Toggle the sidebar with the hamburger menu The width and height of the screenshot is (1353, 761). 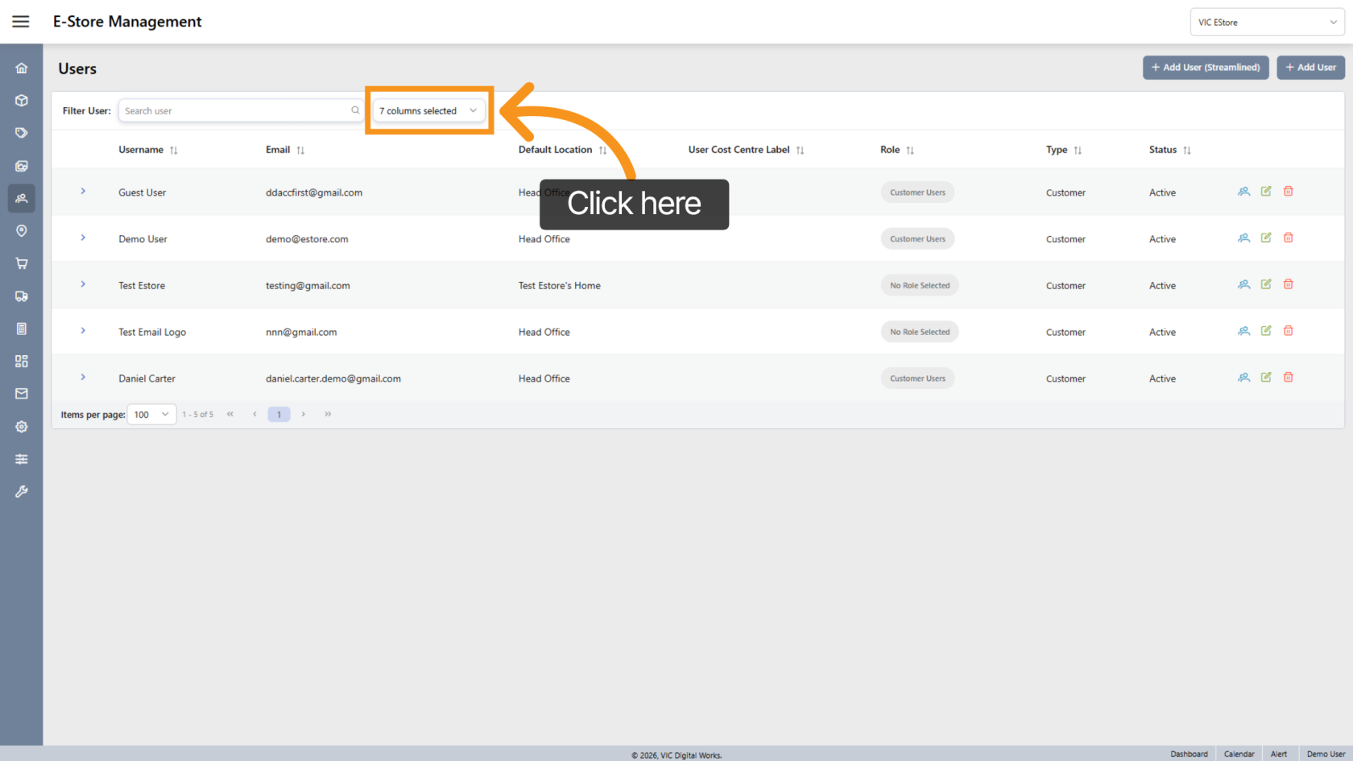point(20,21)
